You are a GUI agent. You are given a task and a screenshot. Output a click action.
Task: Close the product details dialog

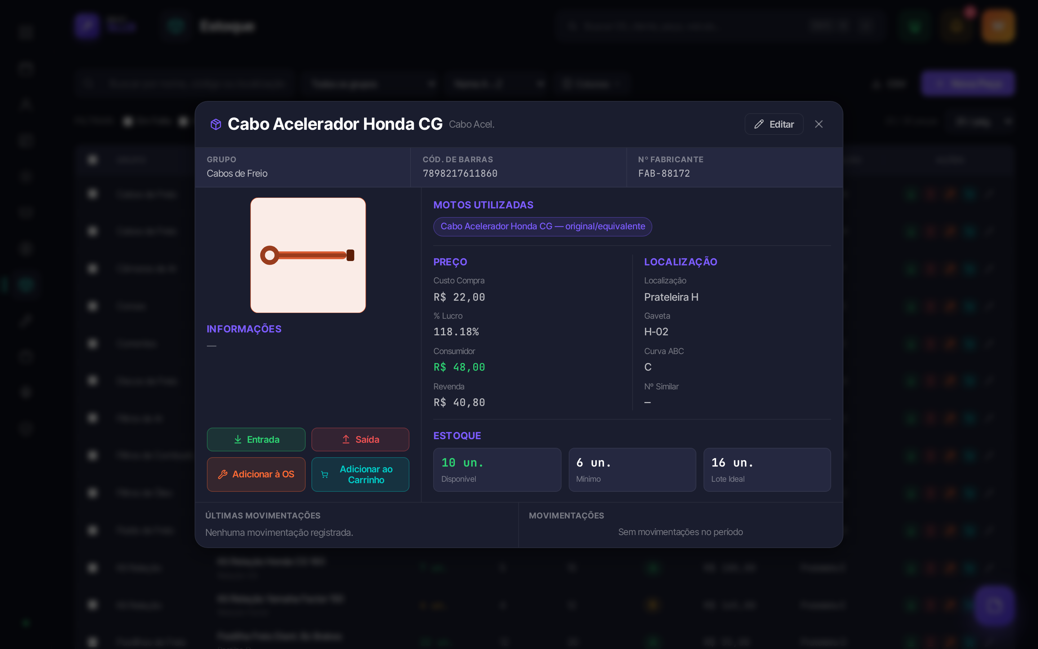[819, 124]
